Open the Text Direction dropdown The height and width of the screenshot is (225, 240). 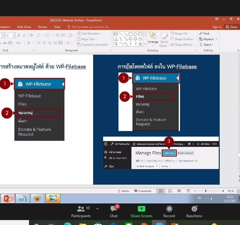[x=89, y=33]
